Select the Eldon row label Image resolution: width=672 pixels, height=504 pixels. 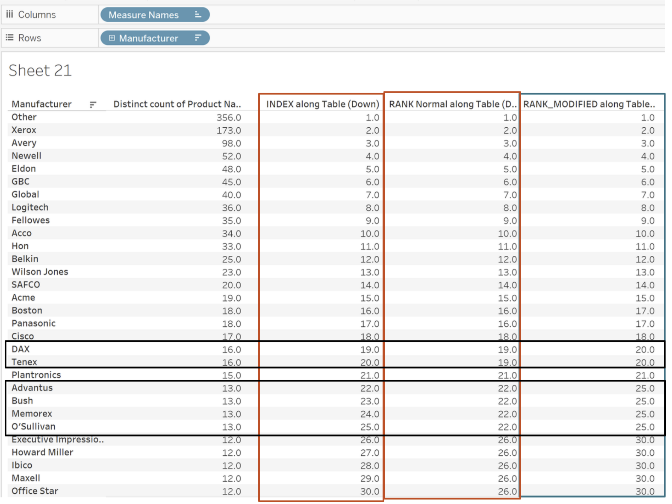coord(24,169)
